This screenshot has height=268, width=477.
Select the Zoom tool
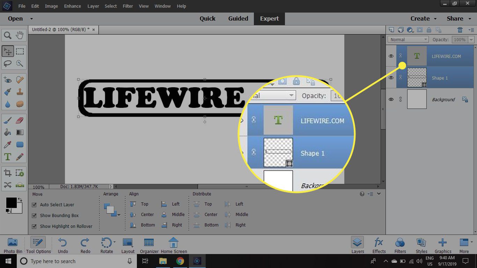click(x=7, y=35)
